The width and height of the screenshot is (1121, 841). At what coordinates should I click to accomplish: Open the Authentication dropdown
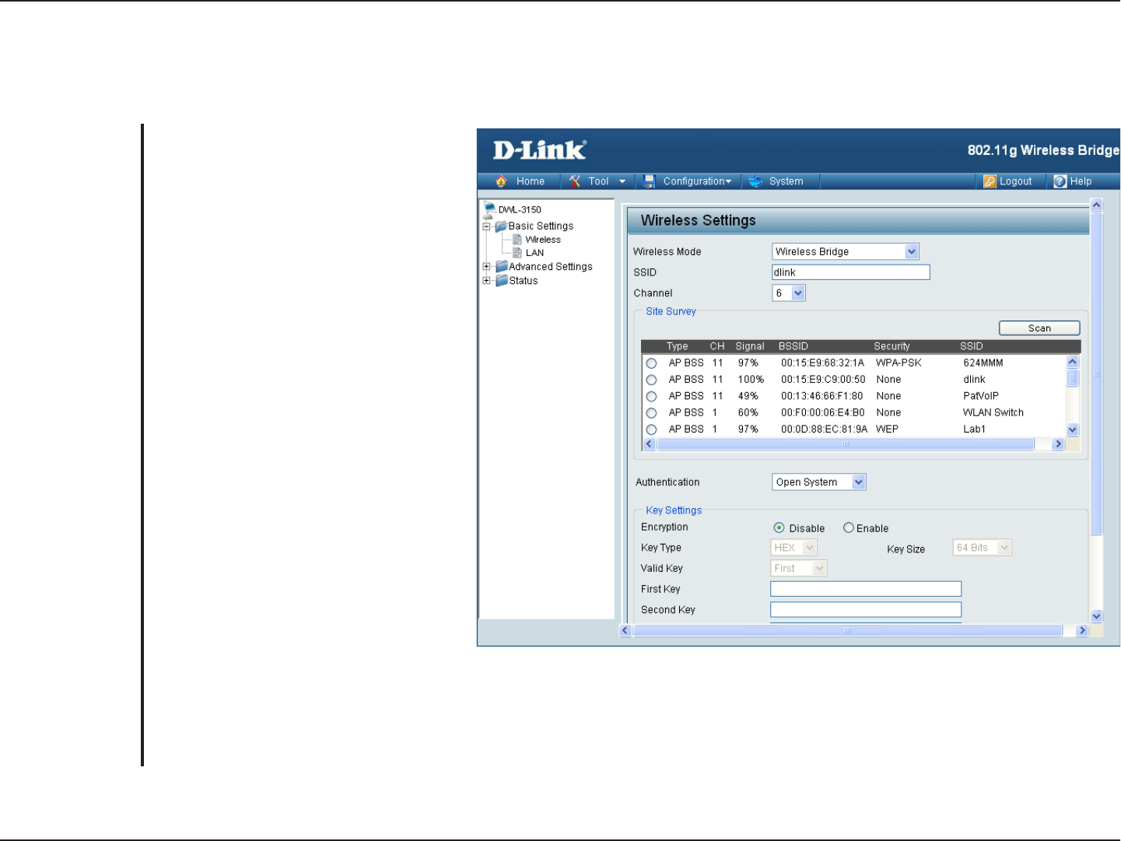coord(819,482)
